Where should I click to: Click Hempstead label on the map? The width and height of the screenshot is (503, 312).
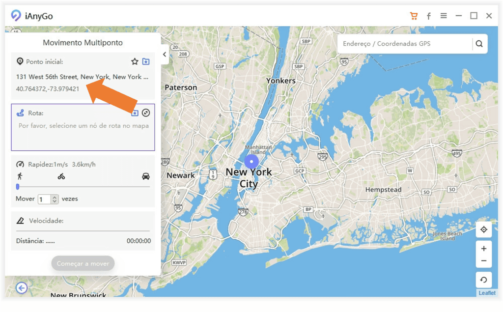(383, 190)
